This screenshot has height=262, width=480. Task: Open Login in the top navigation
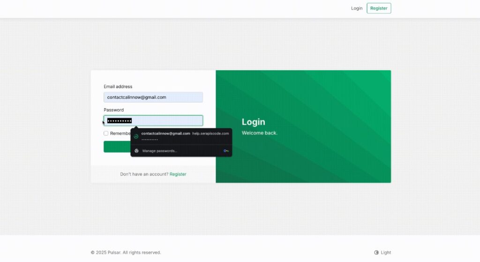coord(357,8)
